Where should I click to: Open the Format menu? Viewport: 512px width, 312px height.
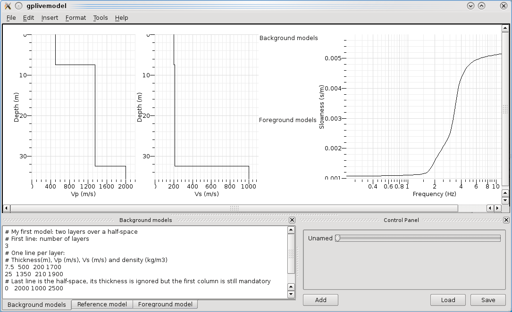[76, 18]
